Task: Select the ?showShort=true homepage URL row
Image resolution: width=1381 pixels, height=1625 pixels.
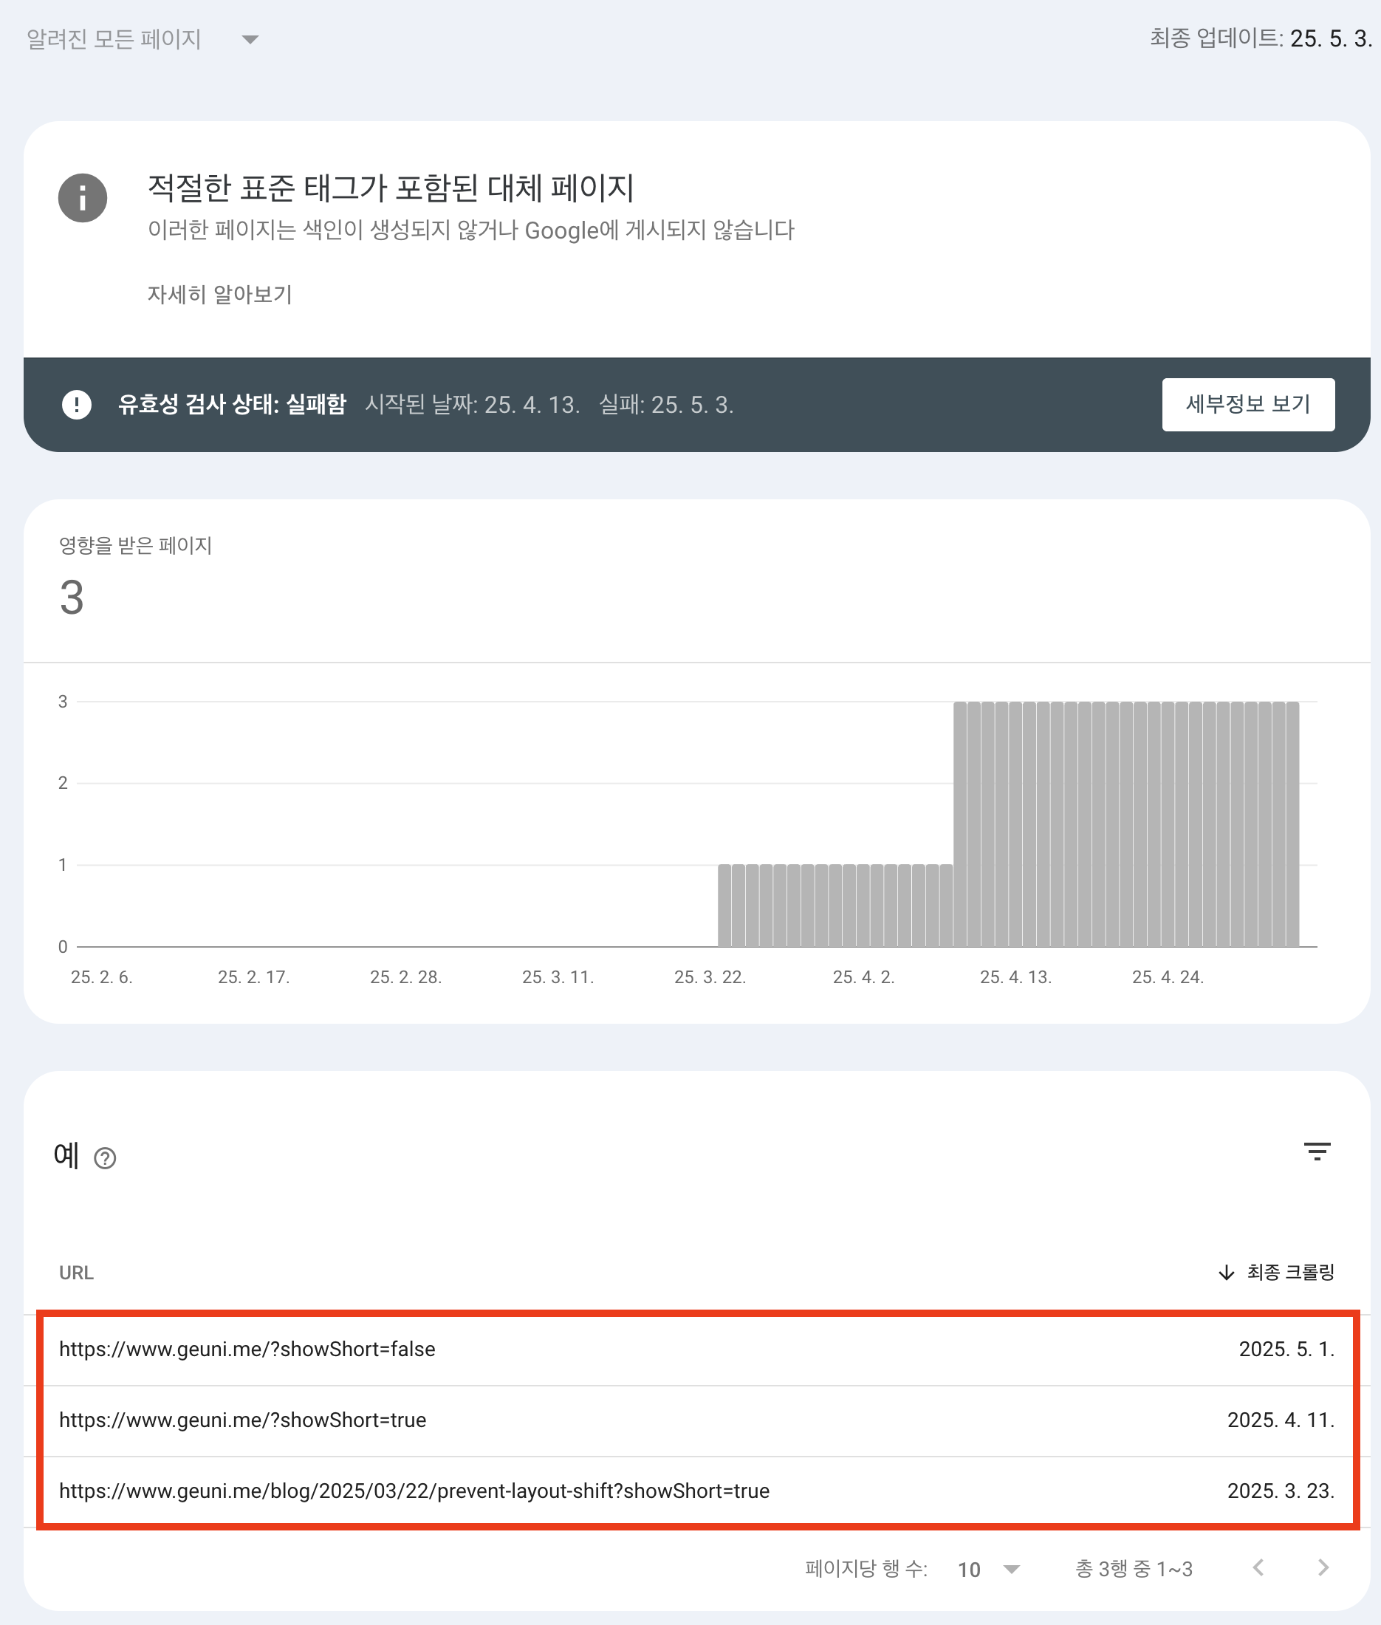Action: (696, 1419)
